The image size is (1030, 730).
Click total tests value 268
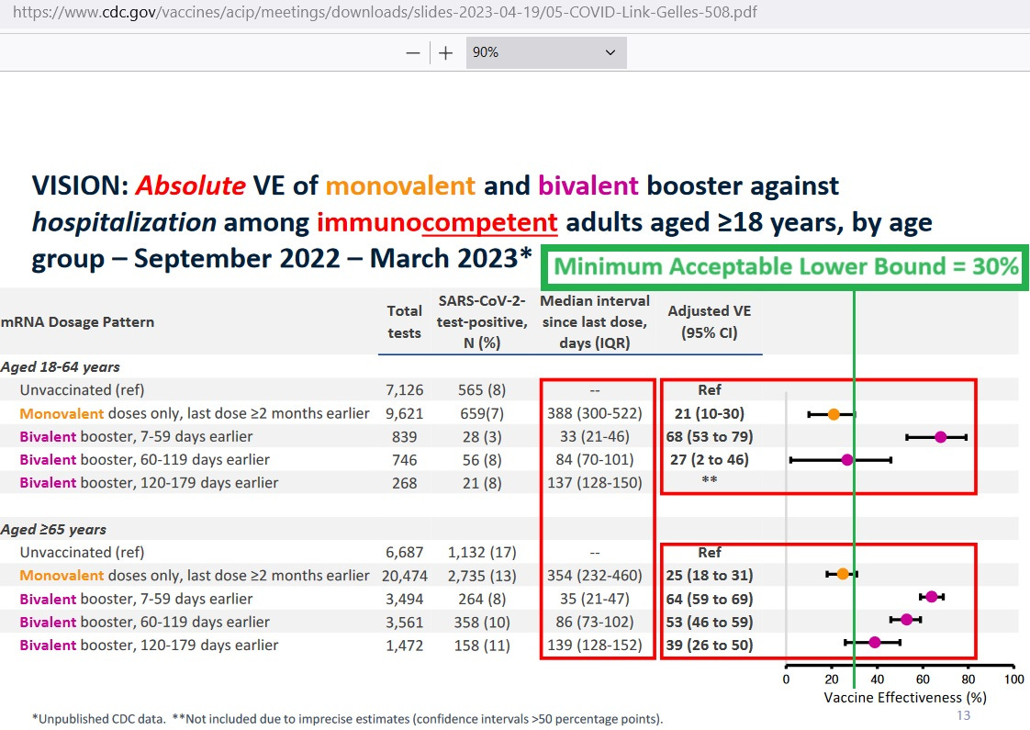(x=405, y=483)
